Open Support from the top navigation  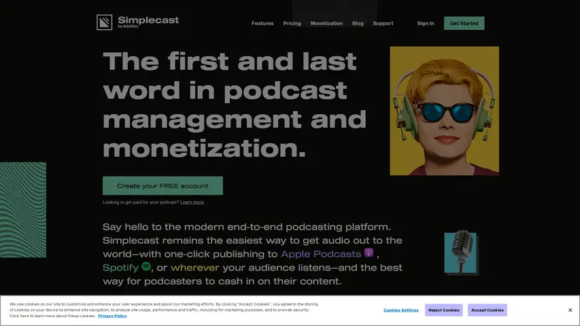383,23
